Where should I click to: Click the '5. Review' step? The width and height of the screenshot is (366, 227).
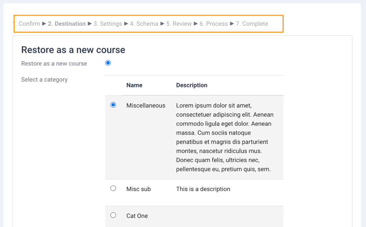coord(179,24)
